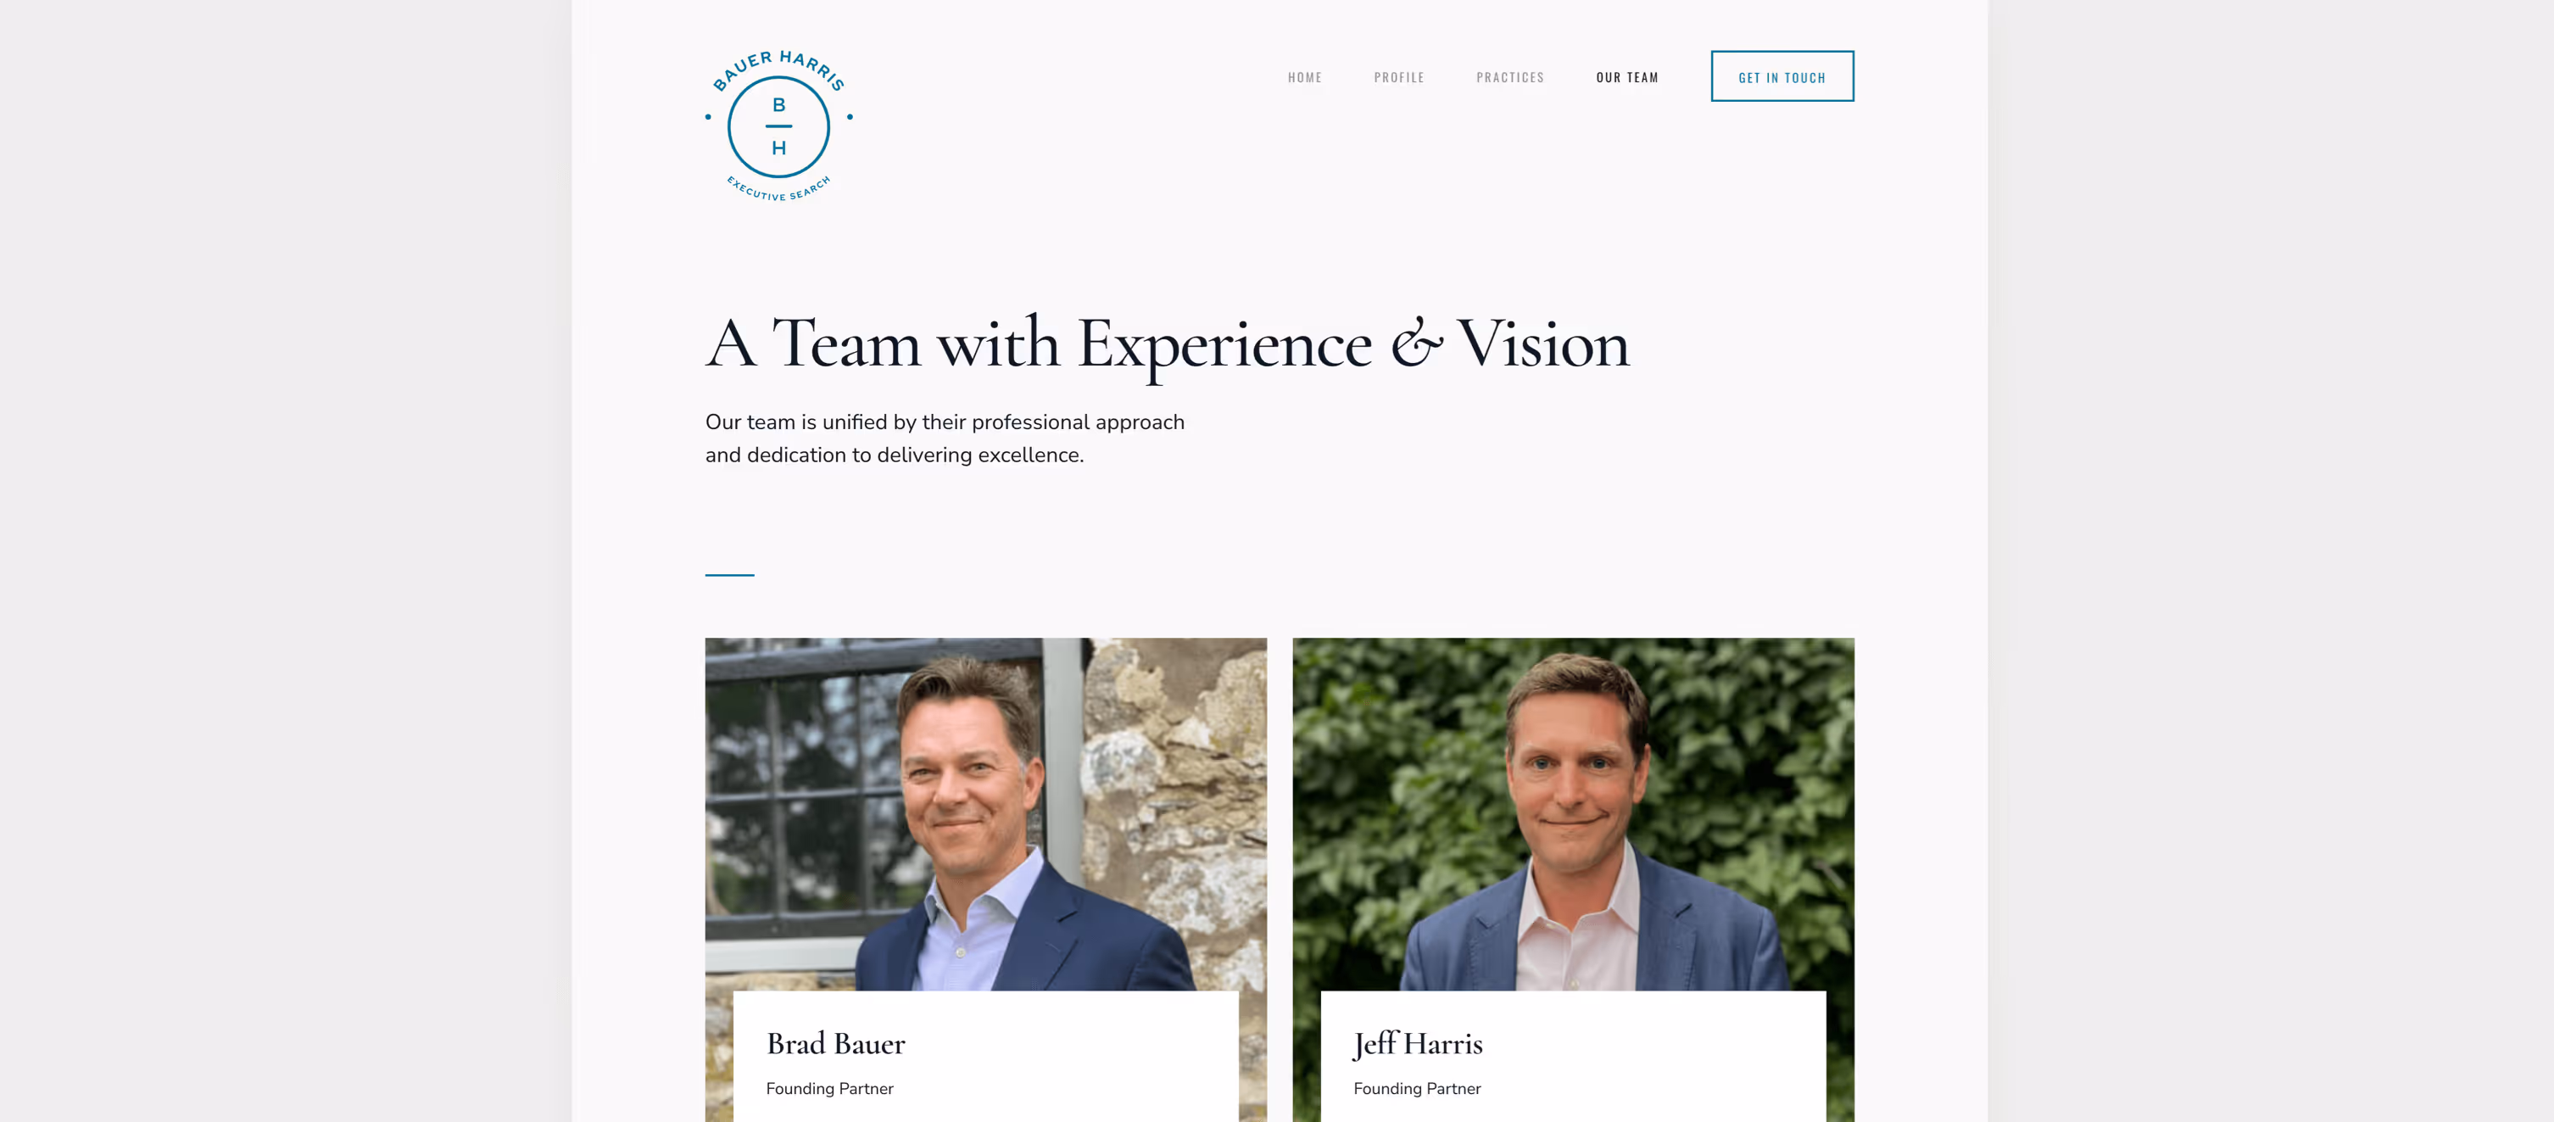Open Brad Bauer's portrait photo
The width and height of the screenshot is (2554, 1122).
984,813
